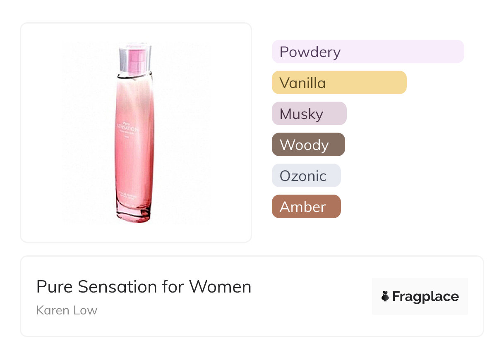Viewport: 504px width, 357px height.
Task: Open the Pure Sensation for Women title
Action: coord(144,287)
